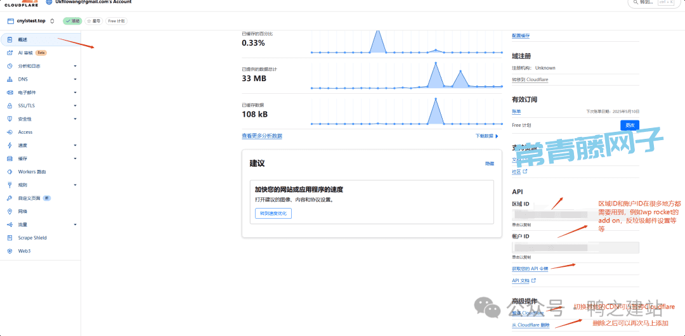Open the 配置缓存 link
Screen dimensions: 685x336
[521, 36]
